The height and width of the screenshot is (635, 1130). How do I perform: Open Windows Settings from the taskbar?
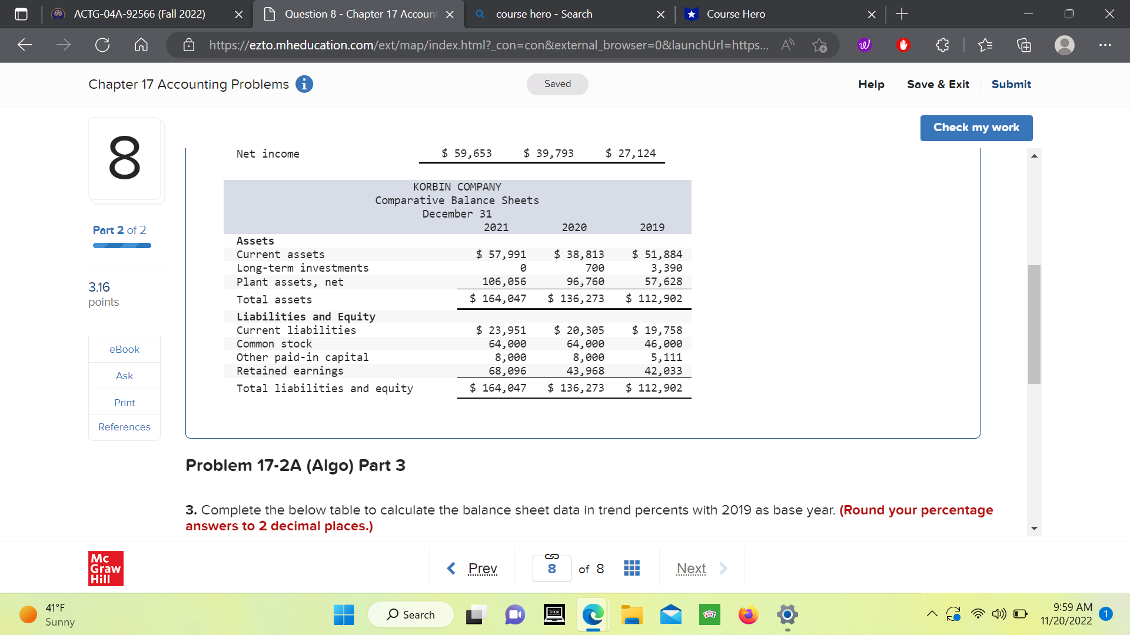(787, 614)
